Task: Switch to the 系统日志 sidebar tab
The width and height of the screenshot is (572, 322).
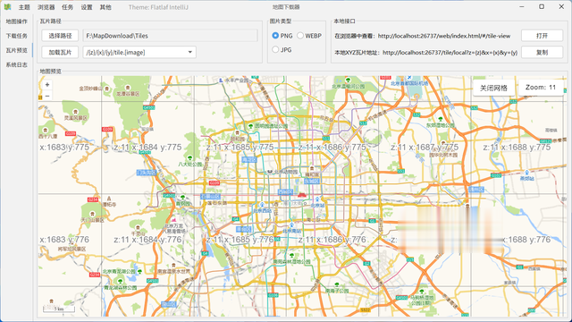Action: 17,64
